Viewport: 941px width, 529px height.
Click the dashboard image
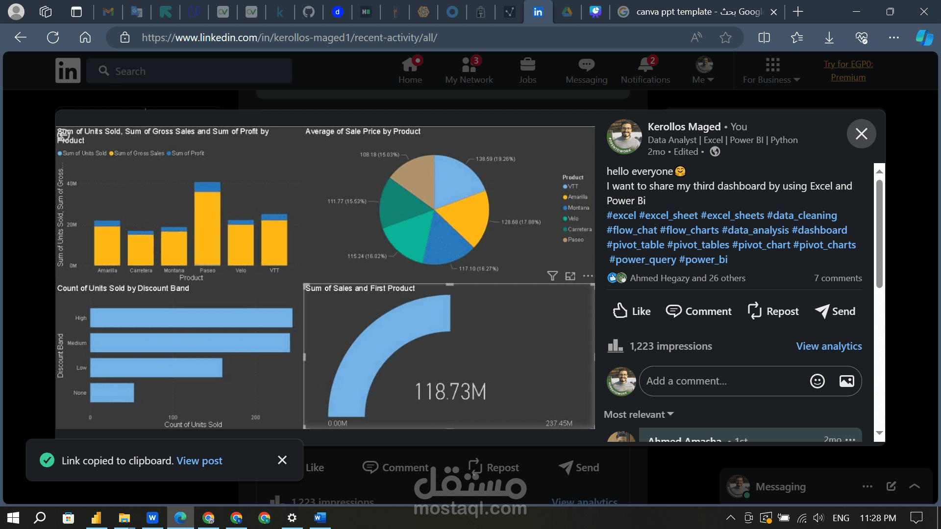click(325, 278)
